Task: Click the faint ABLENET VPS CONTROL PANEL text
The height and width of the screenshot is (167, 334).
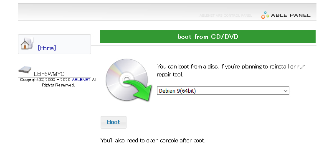Action: (x=225, y=16)
